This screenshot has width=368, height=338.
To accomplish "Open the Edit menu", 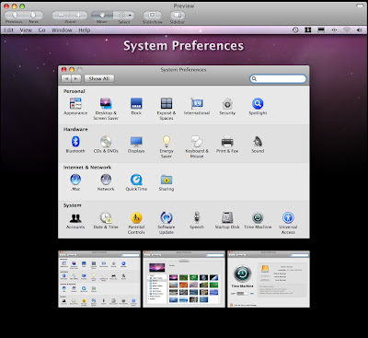I will click(8, 30).
